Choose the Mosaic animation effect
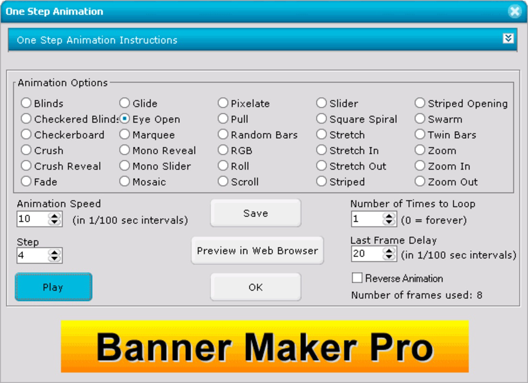The image size is (528, 383). 126,182
